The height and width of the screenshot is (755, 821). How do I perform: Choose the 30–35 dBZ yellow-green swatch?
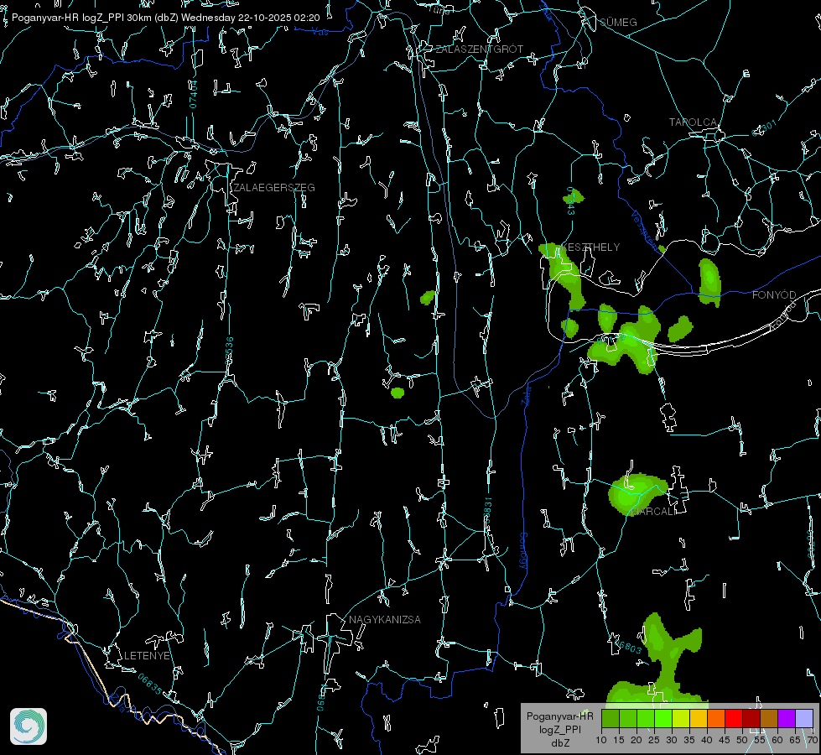pos(681,718)
